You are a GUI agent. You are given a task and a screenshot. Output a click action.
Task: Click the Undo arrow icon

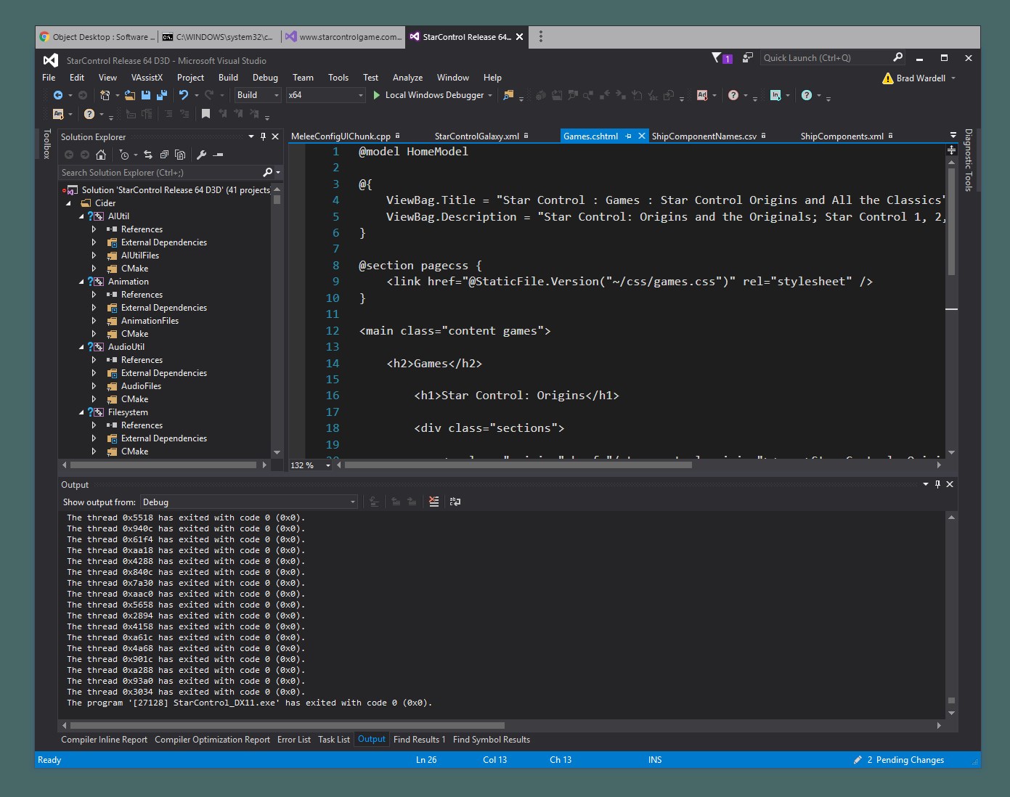pos(184,95)
